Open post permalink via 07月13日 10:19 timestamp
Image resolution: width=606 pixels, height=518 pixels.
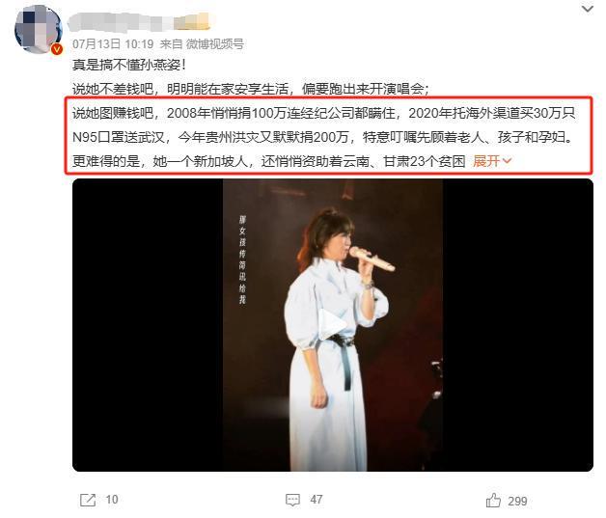(113, 44)
